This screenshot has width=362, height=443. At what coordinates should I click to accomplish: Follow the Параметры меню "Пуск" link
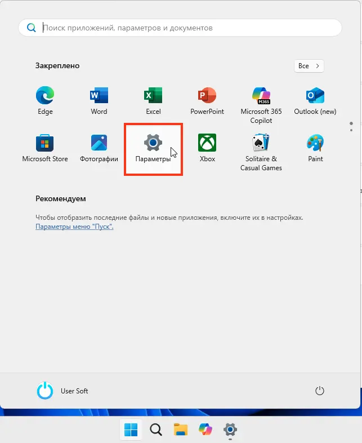pyautogui.click(x=74, y=227)
